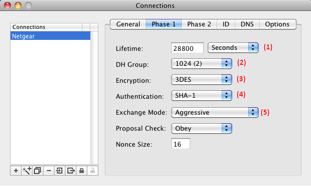Switch to the General tab
The height and width of the screenshot is (186, 311).
click(128, 24)
